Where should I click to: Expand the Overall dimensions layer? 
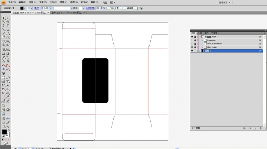[202, 44]
